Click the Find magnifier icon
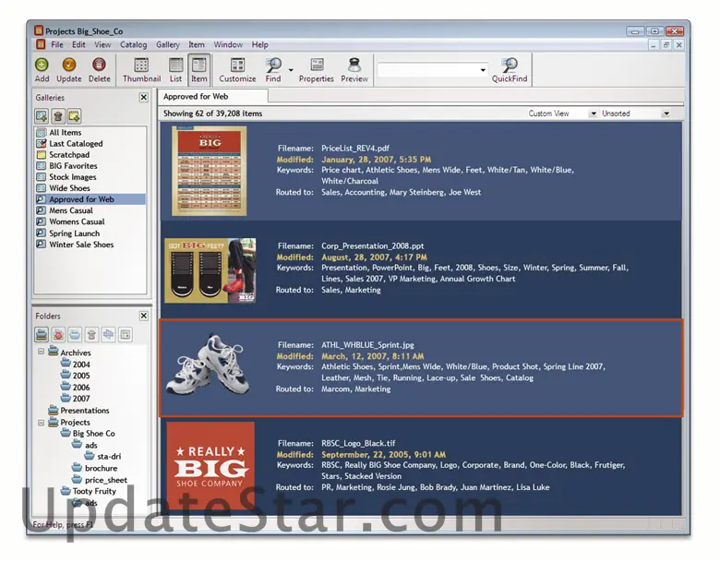The height and width of the screenshot is (562, 720). pyautogui.click(x=273, y=65)
